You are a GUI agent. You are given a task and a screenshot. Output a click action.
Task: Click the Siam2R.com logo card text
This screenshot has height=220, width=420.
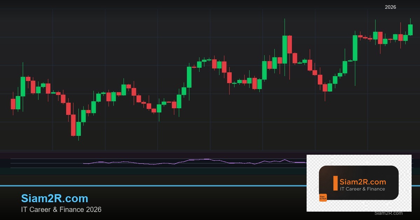pyautogui.click(x=363, y=182)
